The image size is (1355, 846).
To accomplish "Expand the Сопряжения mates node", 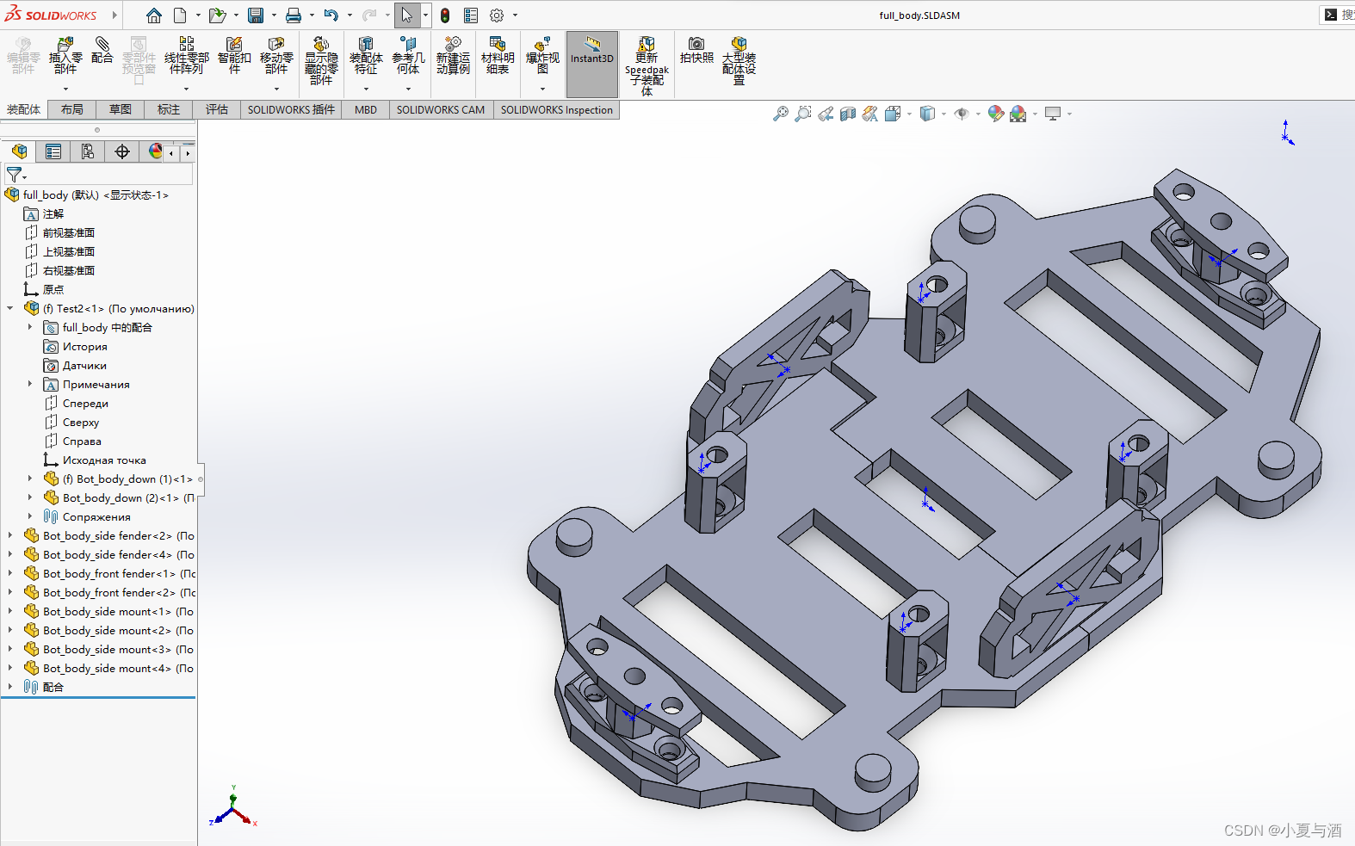I will 30,516.
